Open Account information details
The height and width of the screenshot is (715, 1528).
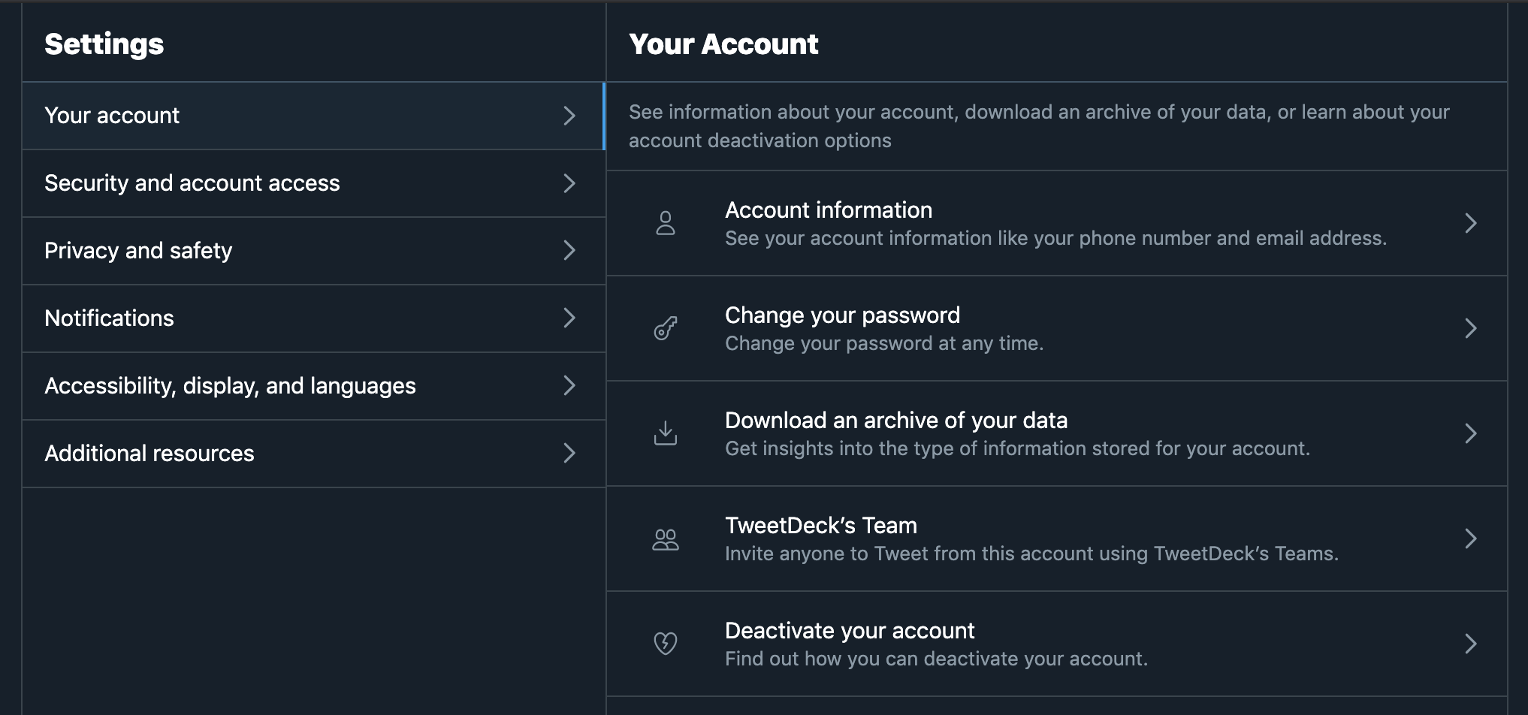coord(829,210)
